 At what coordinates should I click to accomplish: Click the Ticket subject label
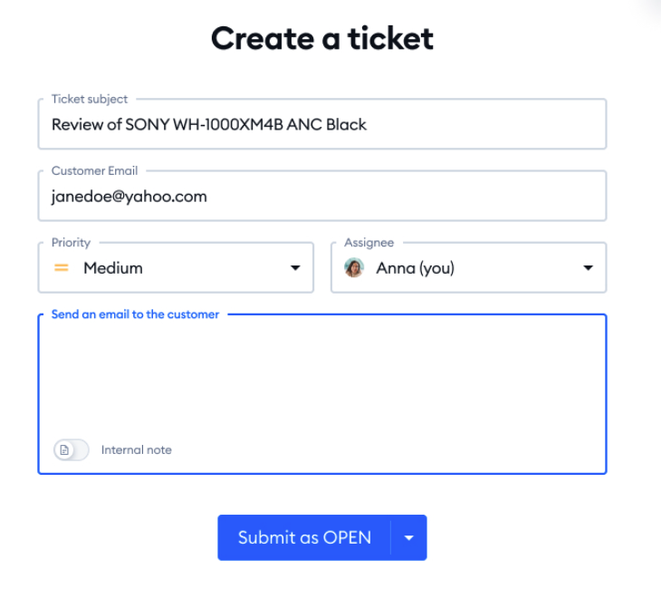[x=90, y=99]
